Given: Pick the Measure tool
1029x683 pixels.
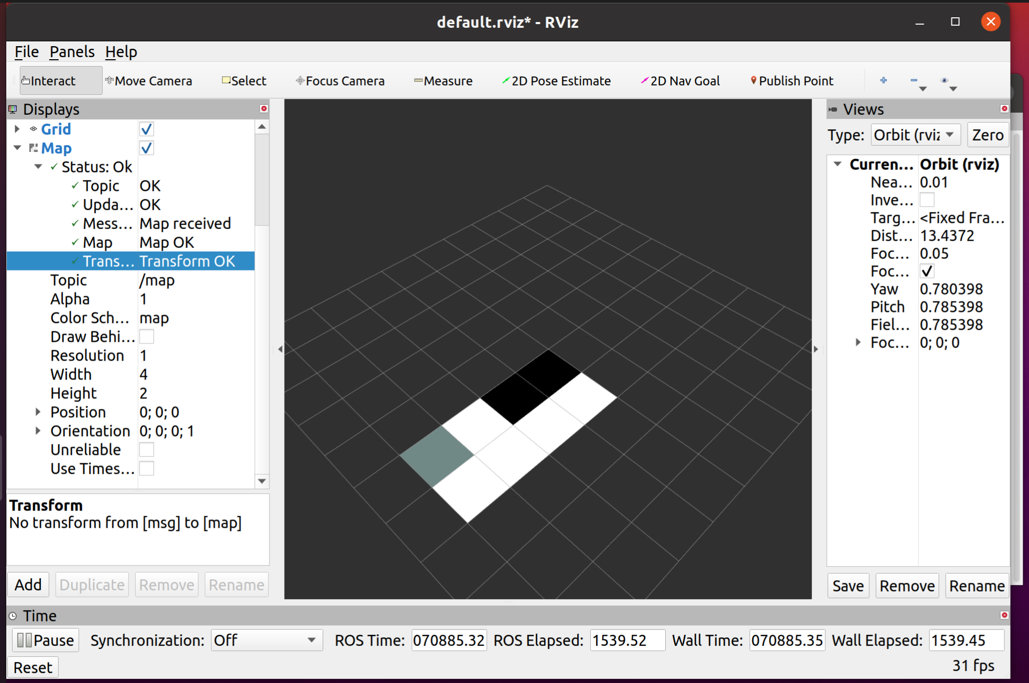Looking at the screenshot, I should tap(443, 81).
